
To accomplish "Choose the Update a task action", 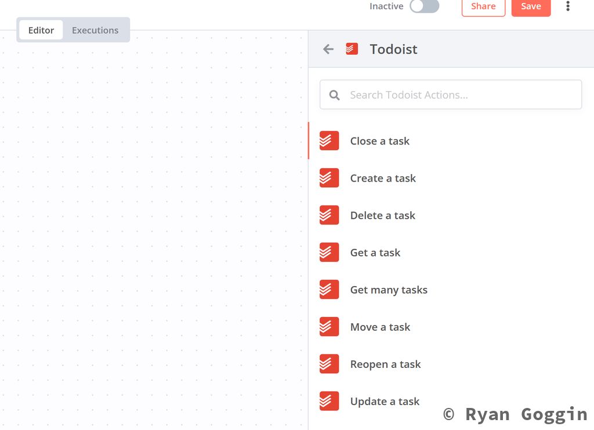I will (x=385, y=401).
